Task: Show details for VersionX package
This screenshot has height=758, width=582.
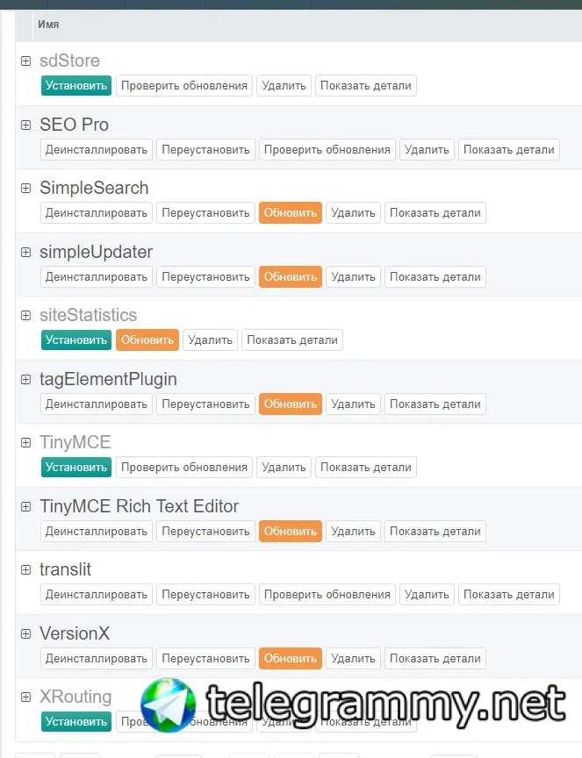Action: [435, 658]
